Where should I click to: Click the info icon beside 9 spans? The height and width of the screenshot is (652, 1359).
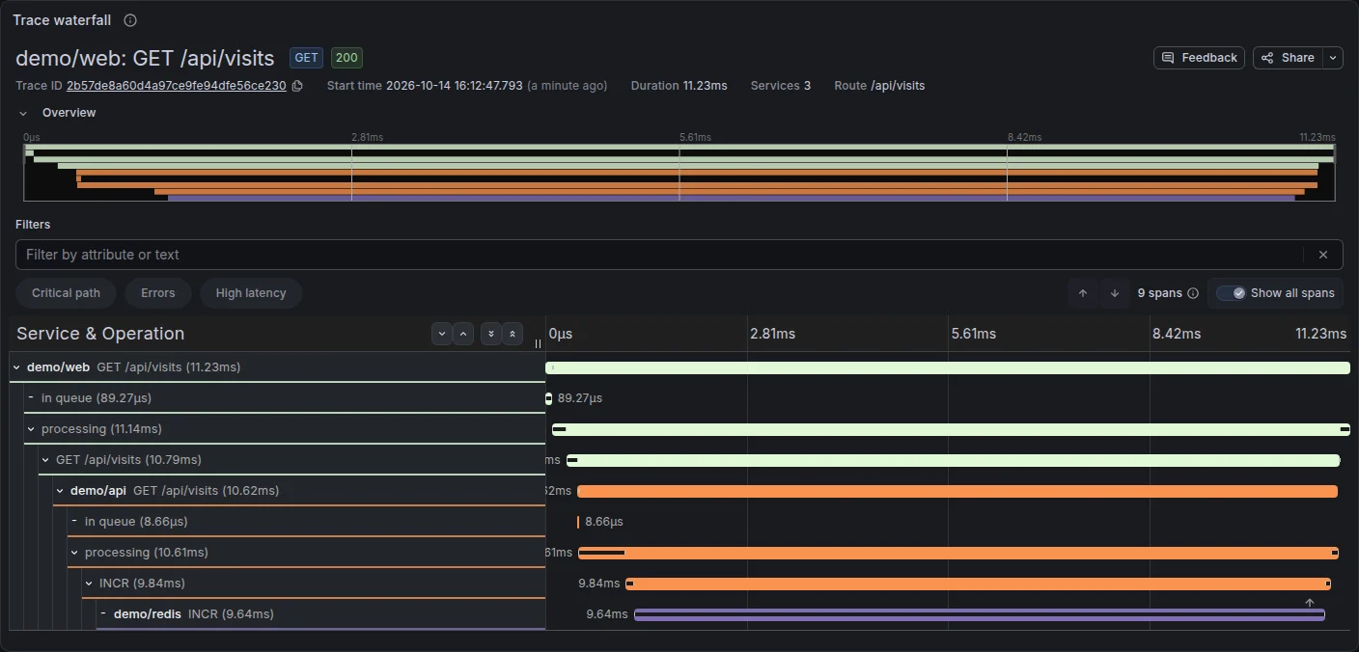[1193, 293]
